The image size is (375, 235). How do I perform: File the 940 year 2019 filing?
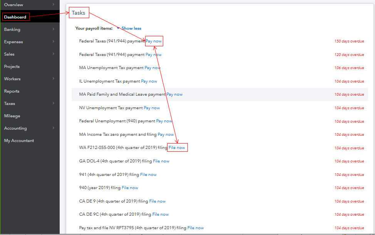(x=130, y=188)
